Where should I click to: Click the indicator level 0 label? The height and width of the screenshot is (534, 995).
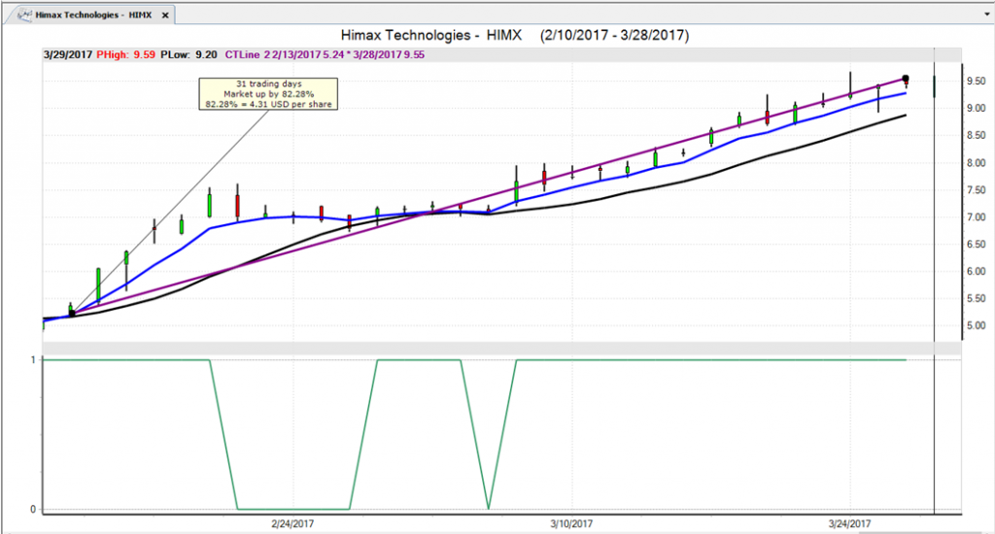coord(33,510)
